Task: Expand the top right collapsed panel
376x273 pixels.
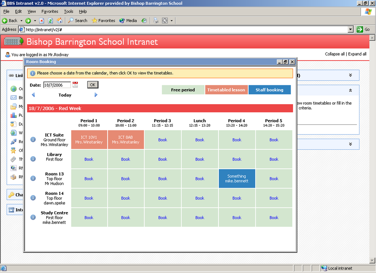Action: [350, 75]
